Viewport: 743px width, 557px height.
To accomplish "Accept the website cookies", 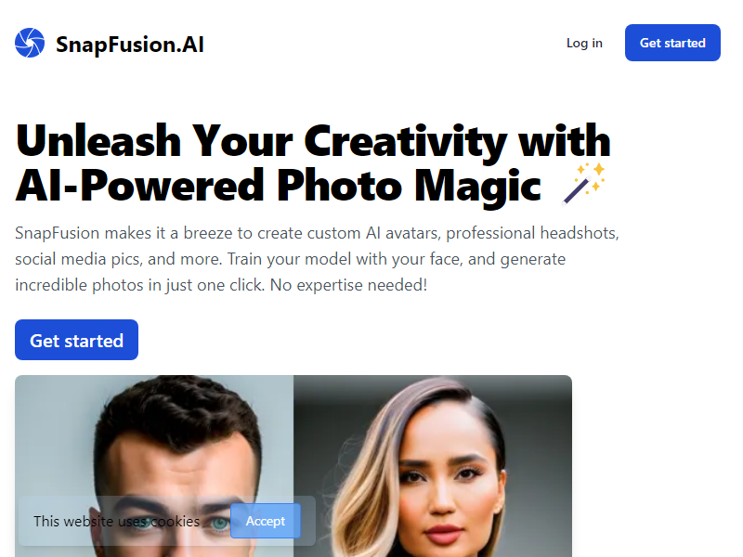I will click(x=266, y=521).
